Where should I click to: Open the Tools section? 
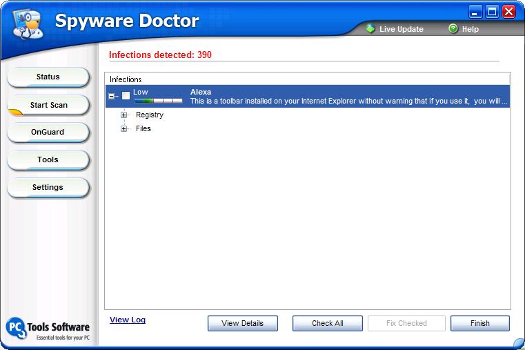pyautogui.click(x=48, y=160)
